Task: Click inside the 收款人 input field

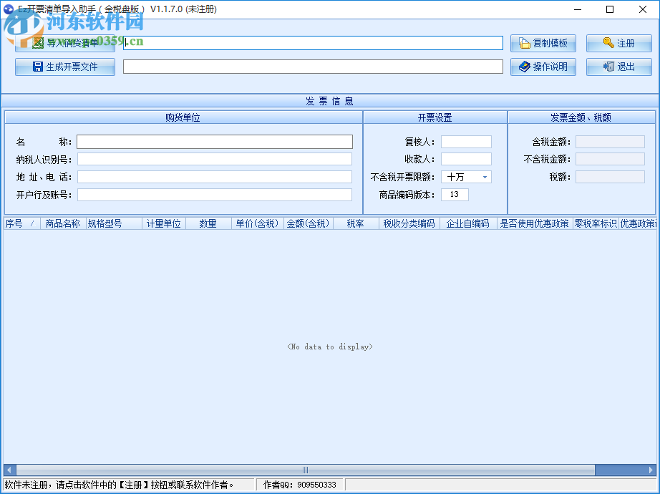Action: (466, 159)
